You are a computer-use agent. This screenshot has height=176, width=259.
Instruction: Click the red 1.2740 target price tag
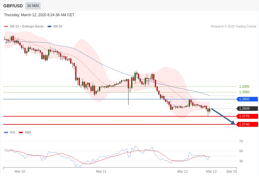247,124
